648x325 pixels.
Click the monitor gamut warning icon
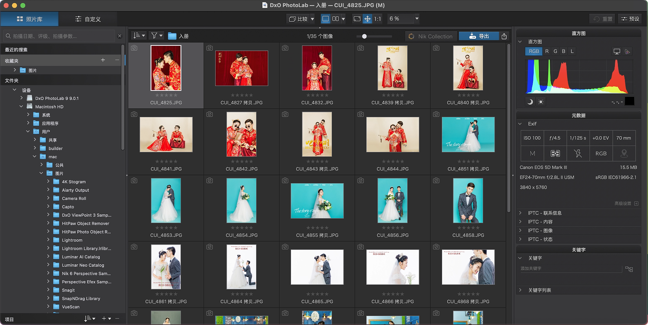pos(617,51)
